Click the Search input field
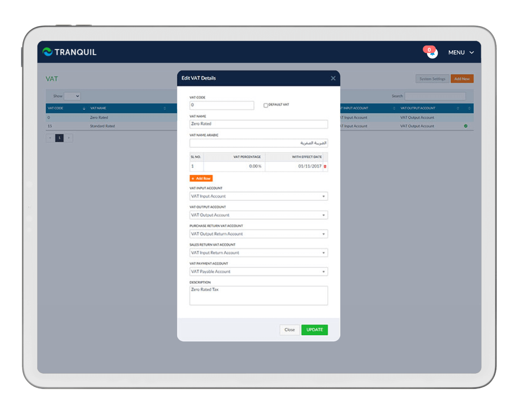Viewport: 517px width, 412px height. coord(435,96)
